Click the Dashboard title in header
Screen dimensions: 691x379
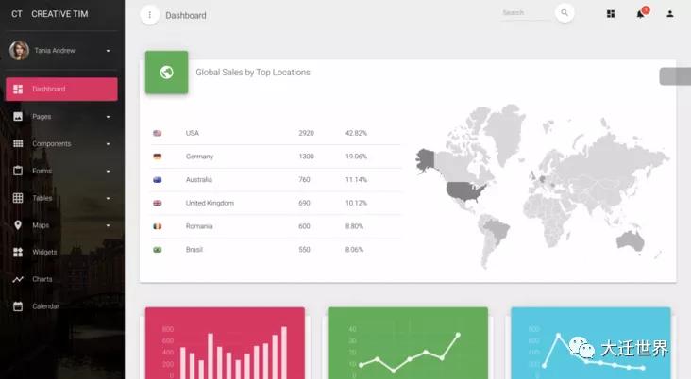(x=186, y=15)
